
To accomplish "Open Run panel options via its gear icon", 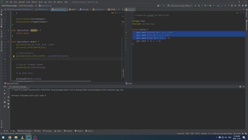I will [240, 86].
